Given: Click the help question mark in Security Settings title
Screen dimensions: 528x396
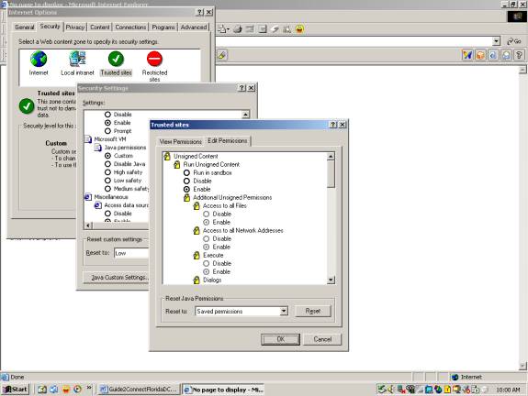Looking at the screenshot, I should (x=242, y=88).
